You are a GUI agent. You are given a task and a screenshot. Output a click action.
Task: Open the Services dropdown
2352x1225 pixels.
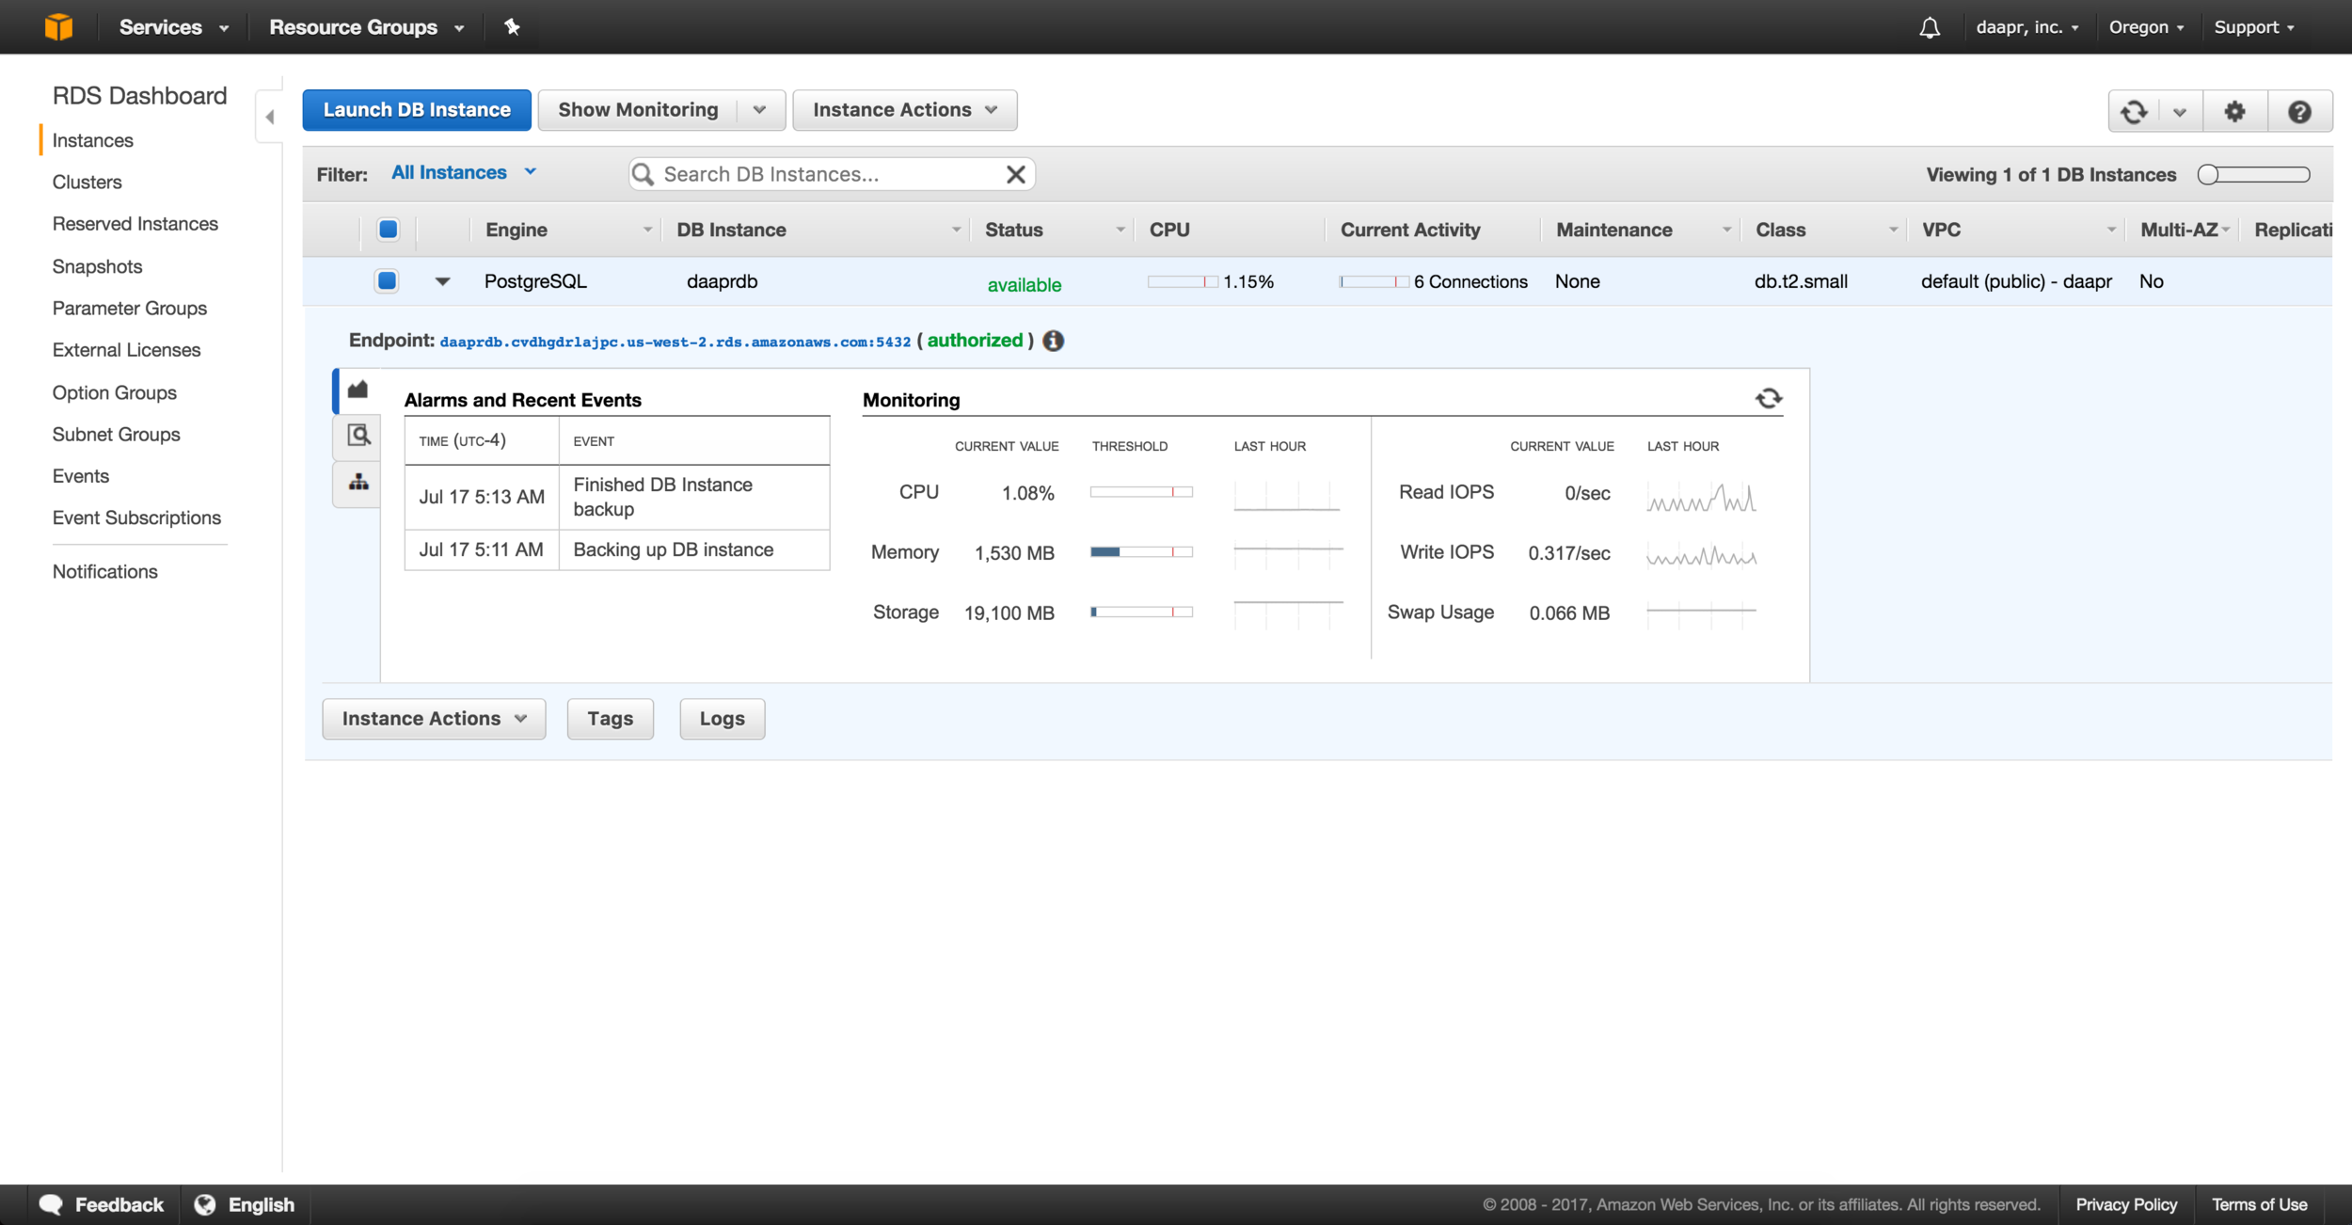(174, 27)
